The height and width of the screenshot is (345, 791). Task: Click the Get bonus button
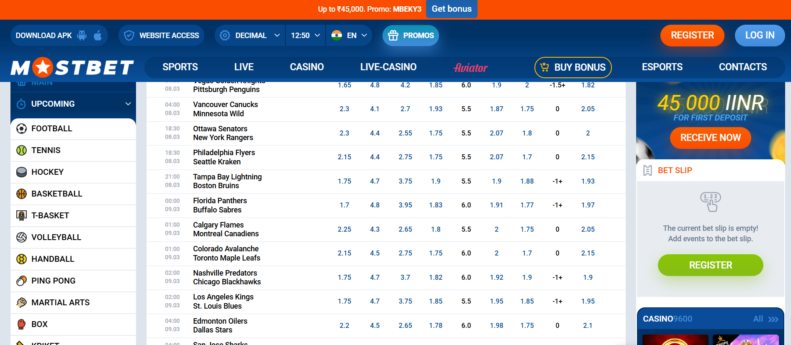[452, 9]
